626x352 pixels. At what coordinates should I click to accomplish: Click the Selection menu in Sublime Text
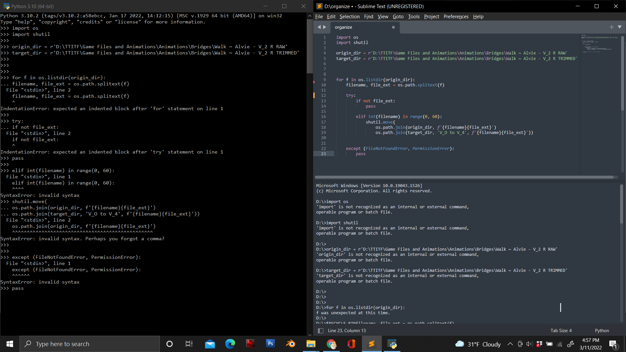(349, 16)
